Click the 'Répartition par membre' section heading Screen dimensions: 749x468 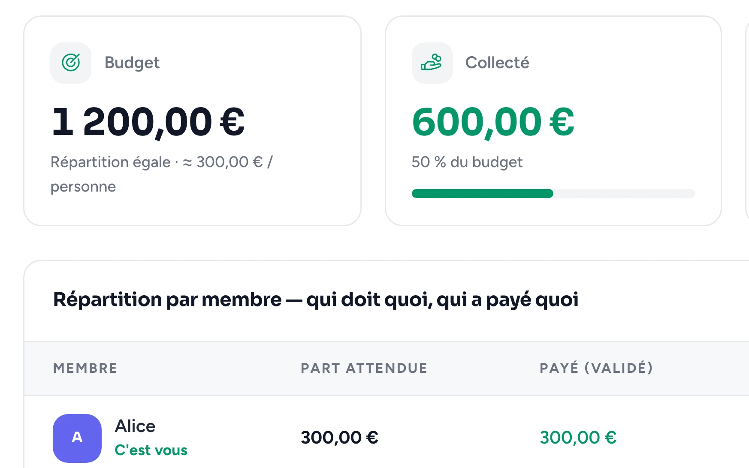tap(316, 300)
